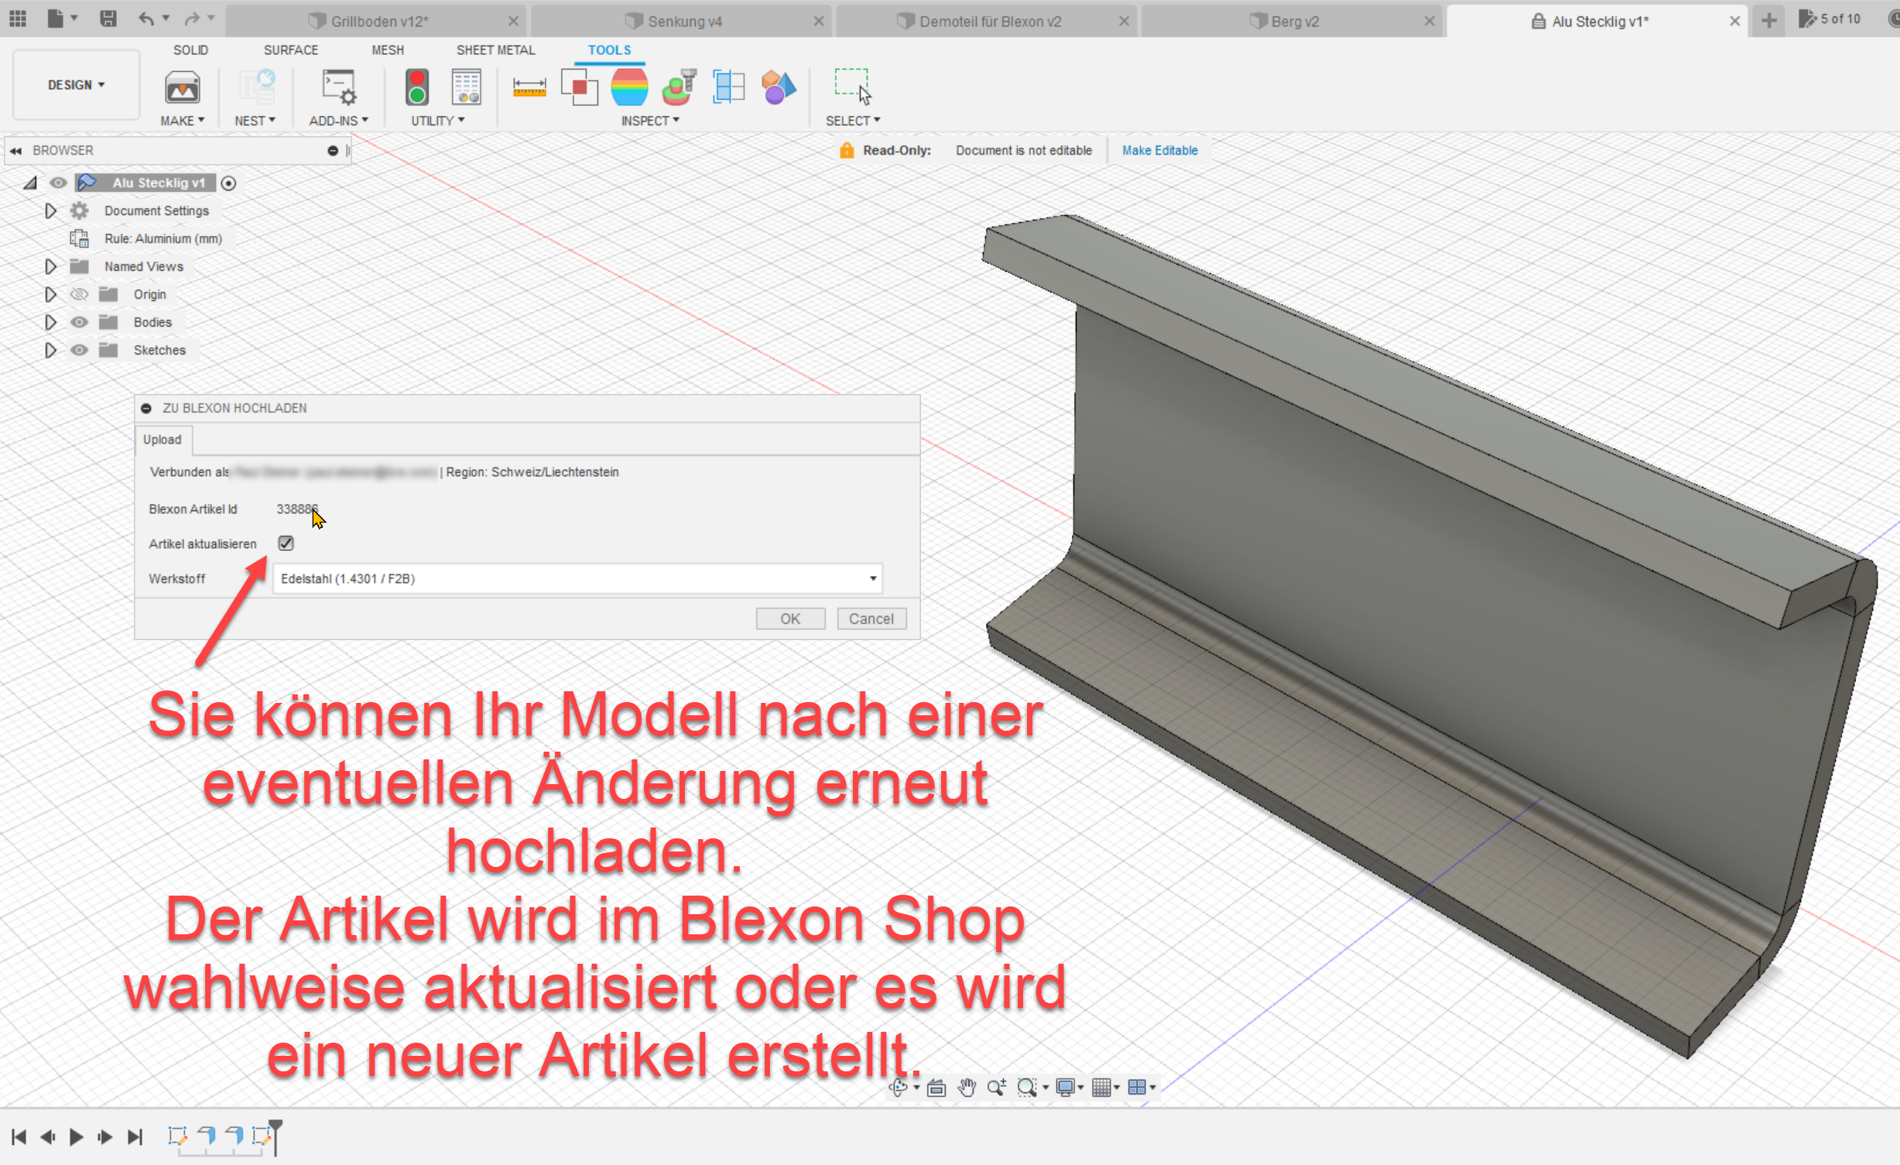Screen dimensions: 1900x1165
Task: Switch to the SHEET METAL ribbon tab
Action: pyautogui.click(x=495, y=50)
